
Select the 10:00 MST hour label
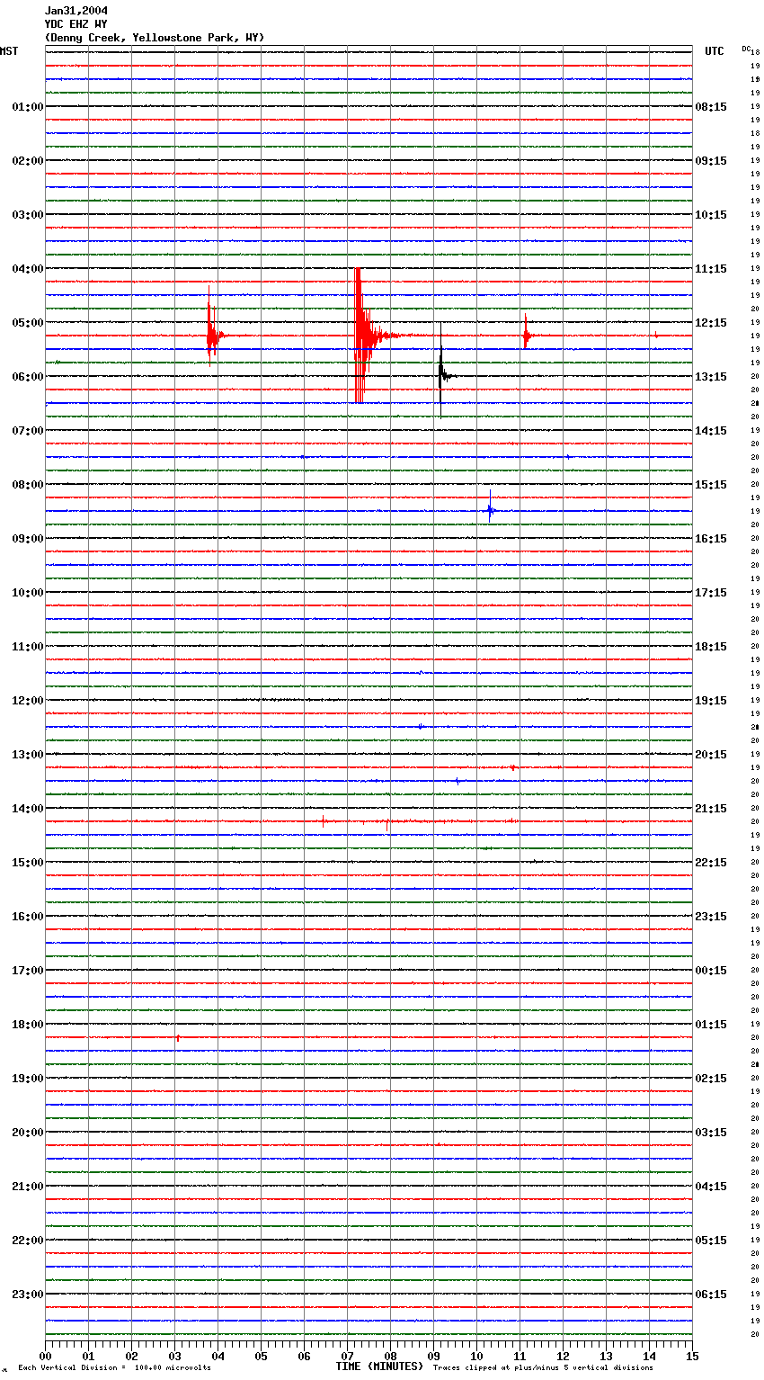27,593
